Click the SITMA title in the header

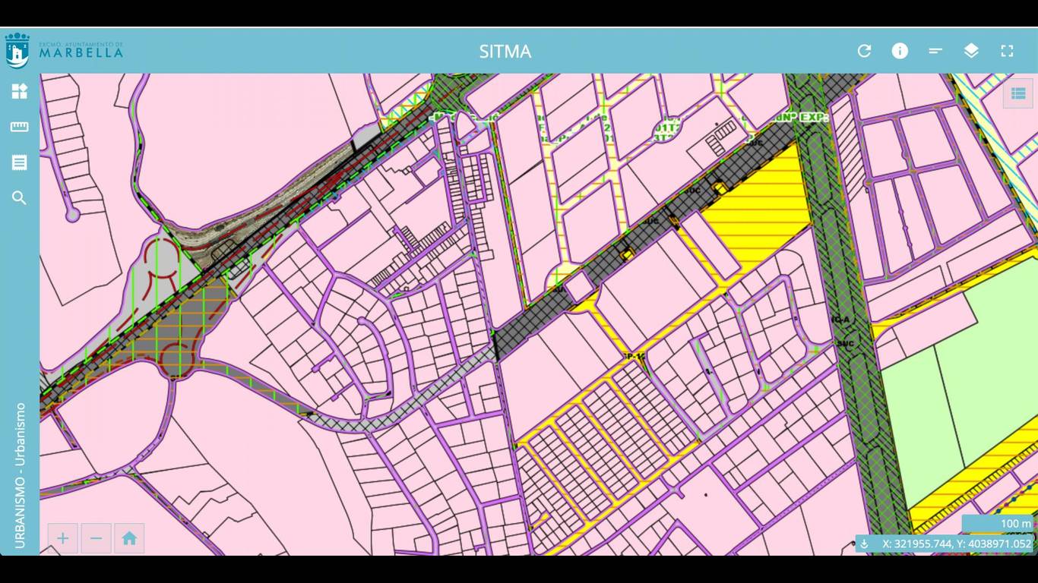(x=505, y=52)
